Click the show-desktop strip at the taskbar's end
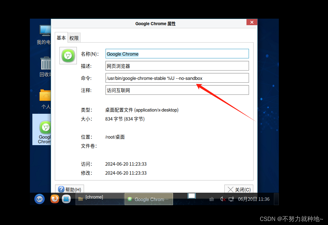 (x=276, y=199)
